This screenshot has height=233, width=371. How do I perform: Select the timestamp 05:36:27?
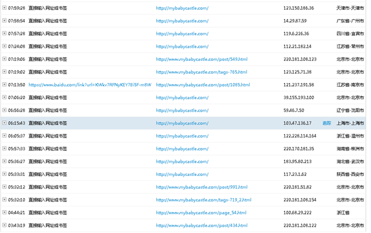coord(17,162)
